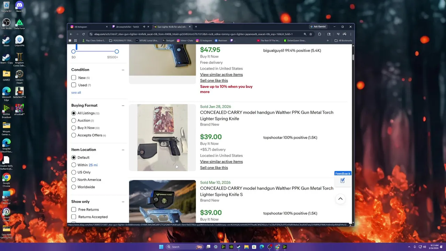
Task: Change the 25 mi distance option
Action: tap(93, 165)
